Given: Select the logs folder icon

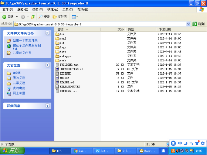Looking at the screenshot, I should point(57,47).
